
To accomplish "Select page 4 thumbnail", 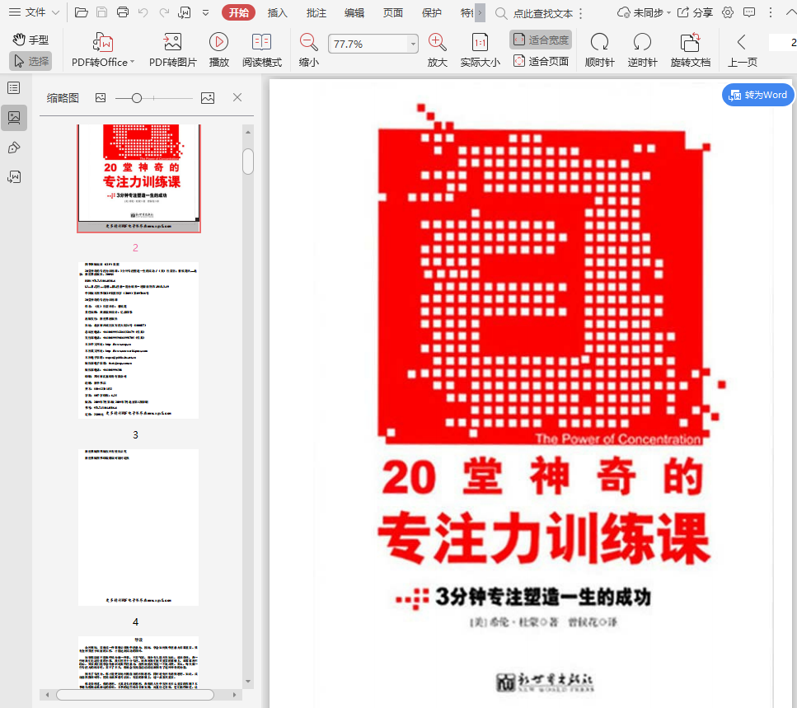I will [138, 527].
